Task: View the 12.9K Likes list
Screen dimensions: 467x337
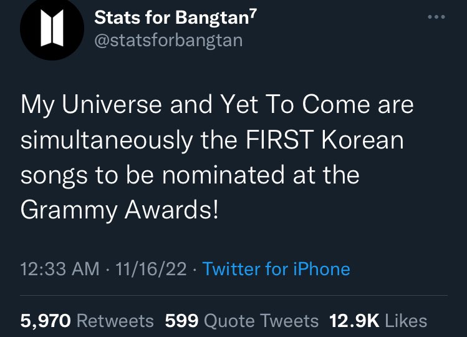Action: (378, 321)
